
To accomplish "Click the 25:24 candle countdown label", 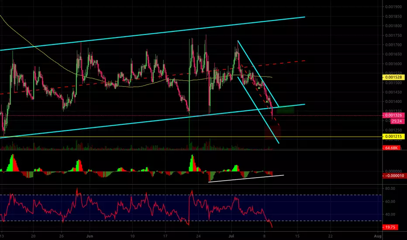I will [x=397, y=121].
